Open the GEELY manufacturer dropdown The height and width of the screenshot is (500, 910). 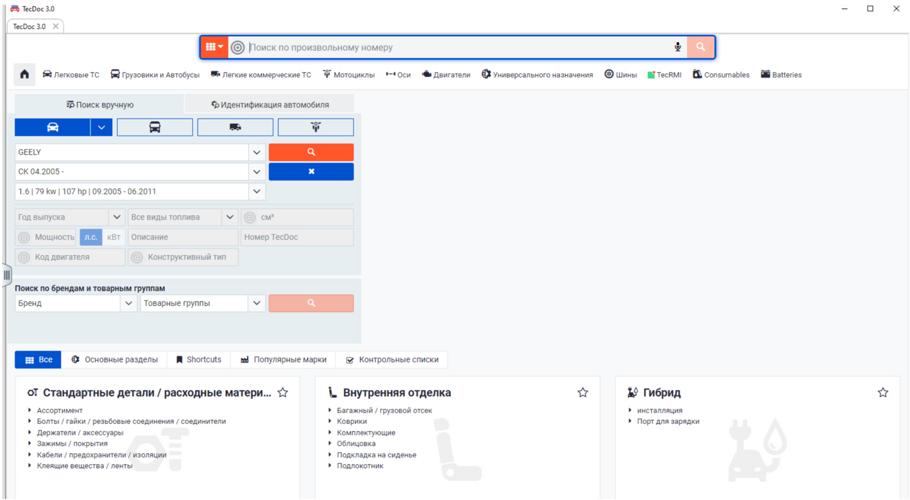(257, 152)
